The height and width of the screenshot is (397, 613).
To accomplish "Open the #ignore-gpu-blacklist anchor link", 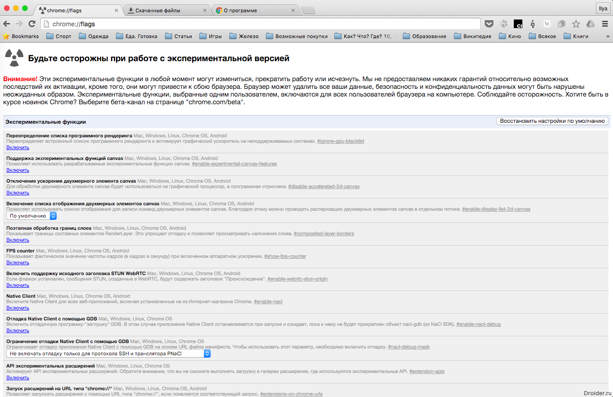I will pyautogui.click(x=340, y=141).
